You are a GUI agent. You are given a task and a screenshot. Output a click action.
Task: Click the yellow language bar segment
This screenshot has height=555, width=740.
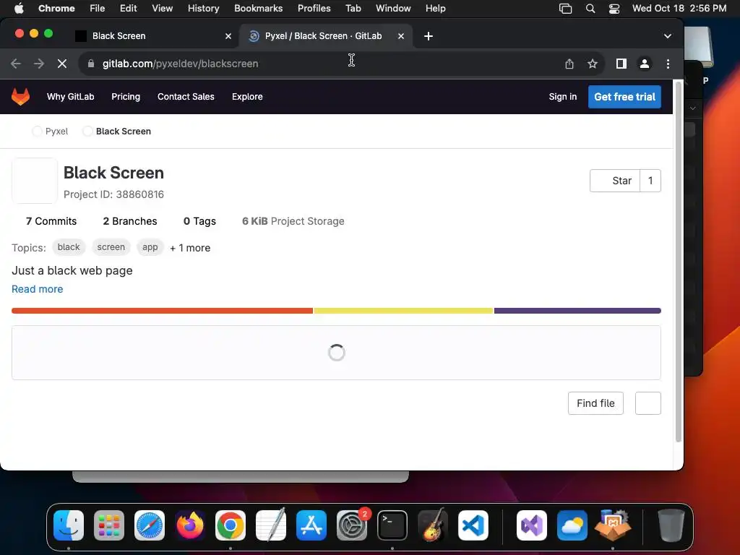click(x=403, y=311)
